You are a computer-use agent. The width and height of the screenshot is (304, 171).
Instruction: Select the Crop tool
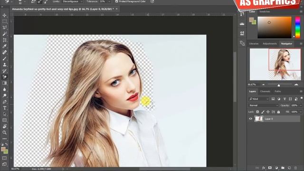4,40
